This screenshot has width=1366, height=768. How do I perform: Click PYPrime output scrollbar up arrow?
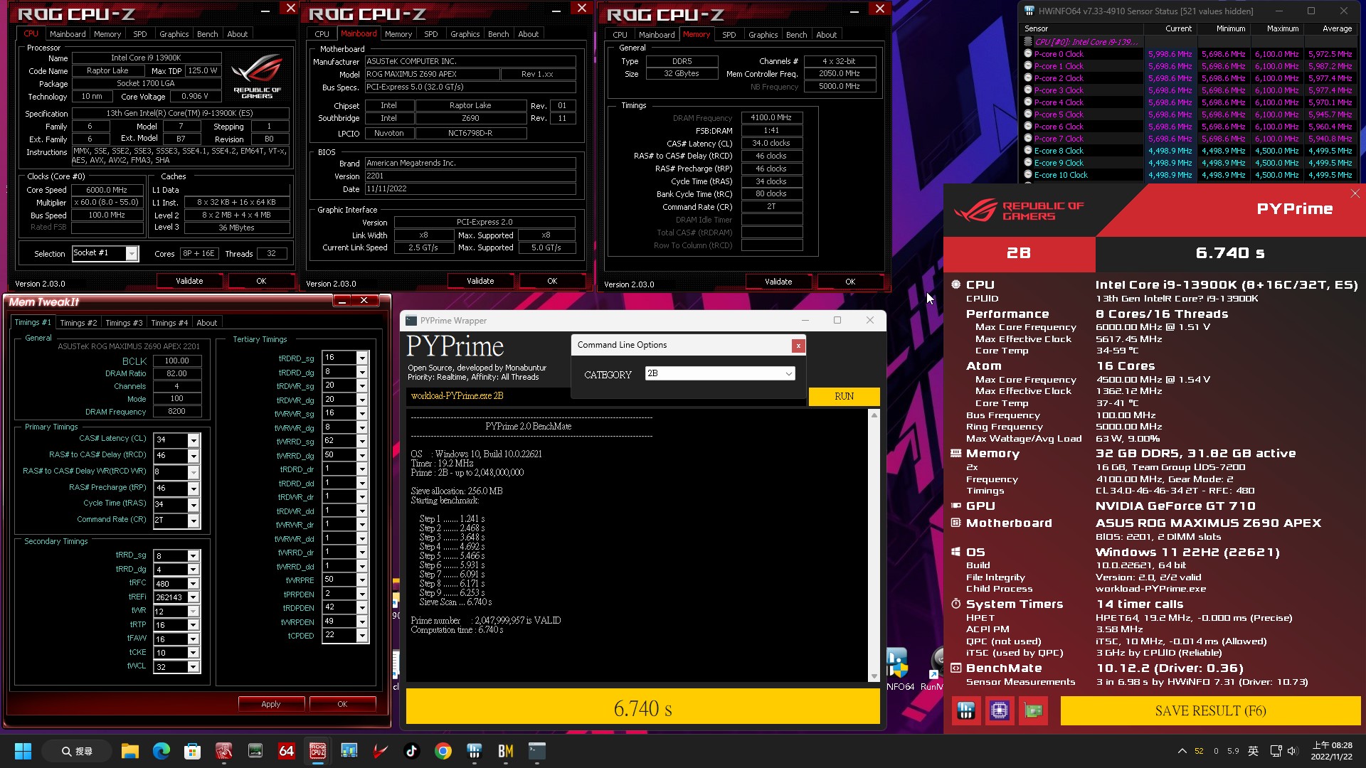(874, 415)
